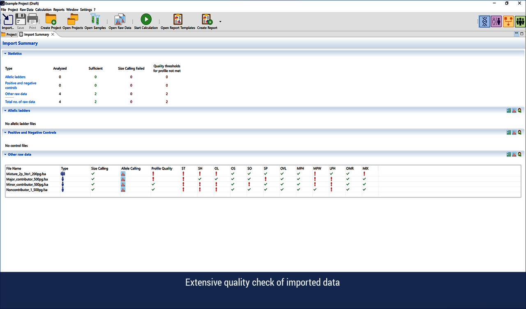Click mixture type icon for Mixture_2p_3to1_200pg.fsa

(63, 174)
